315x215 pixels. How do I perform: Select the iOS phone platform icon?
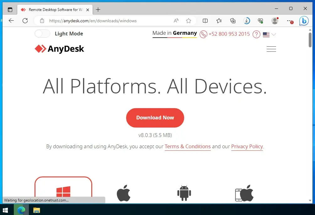(244, 193)
